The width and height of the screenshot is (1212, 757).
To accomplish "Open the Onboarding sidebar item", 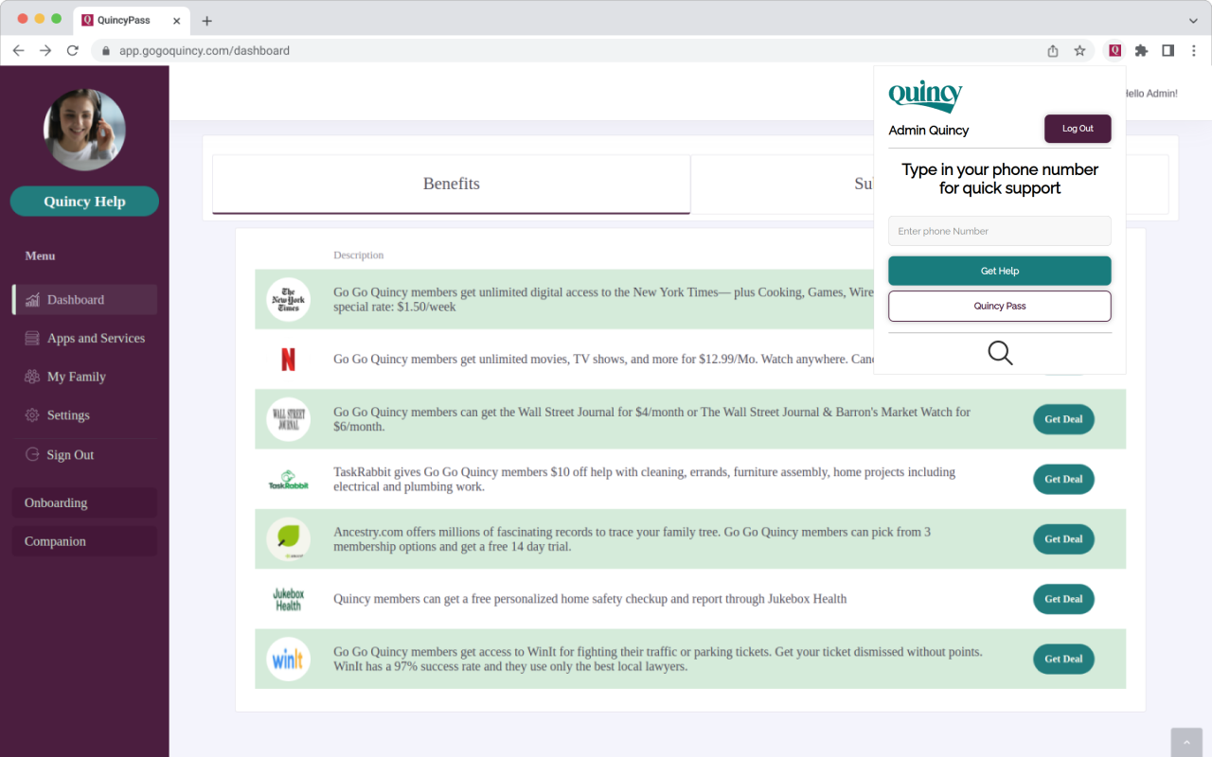I will (84, 503).
